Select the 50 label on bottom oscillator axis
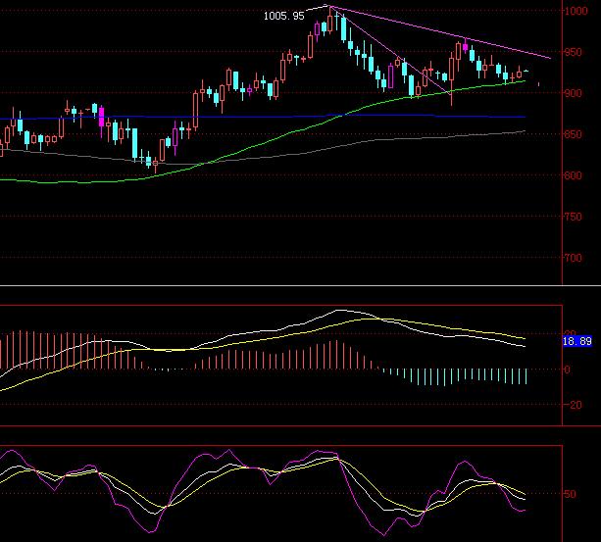Viewport: 601px width, 542px height. pyautogui.click(x=571, y=494)
